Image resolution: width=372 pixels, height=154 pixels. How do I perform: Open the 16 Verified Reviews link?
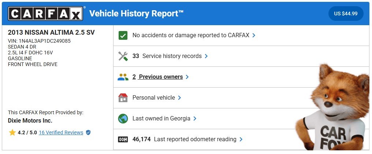61,132
